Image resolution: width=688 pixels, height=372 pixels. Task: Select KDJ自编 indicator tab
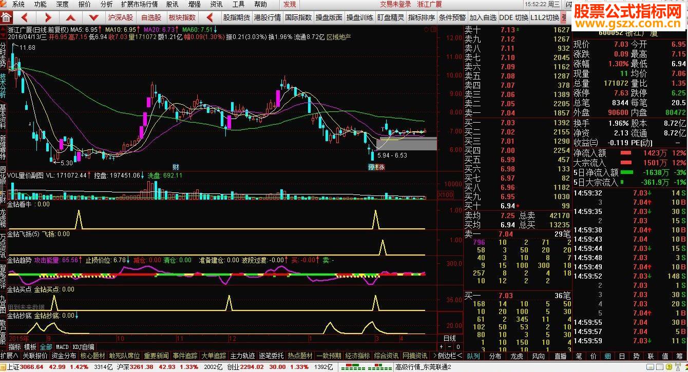click(83, 347)
